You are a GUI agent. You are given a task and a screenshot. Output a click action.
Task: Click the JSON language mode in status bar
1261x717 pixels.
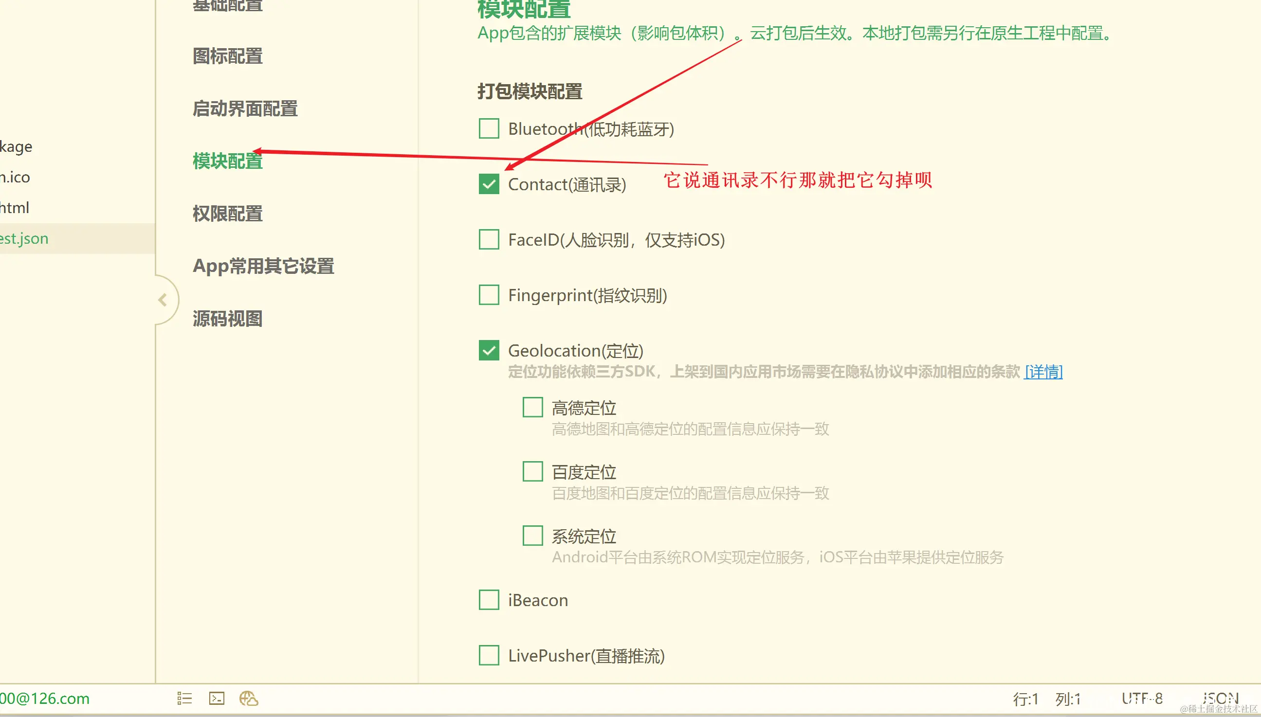click(x=1220, y=699)
